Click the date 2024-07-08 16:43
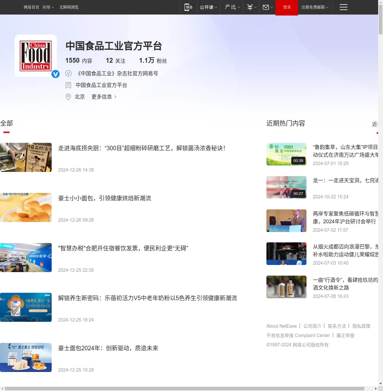The height and width of the screenshot is (391, 383). [x=331, y=296]
